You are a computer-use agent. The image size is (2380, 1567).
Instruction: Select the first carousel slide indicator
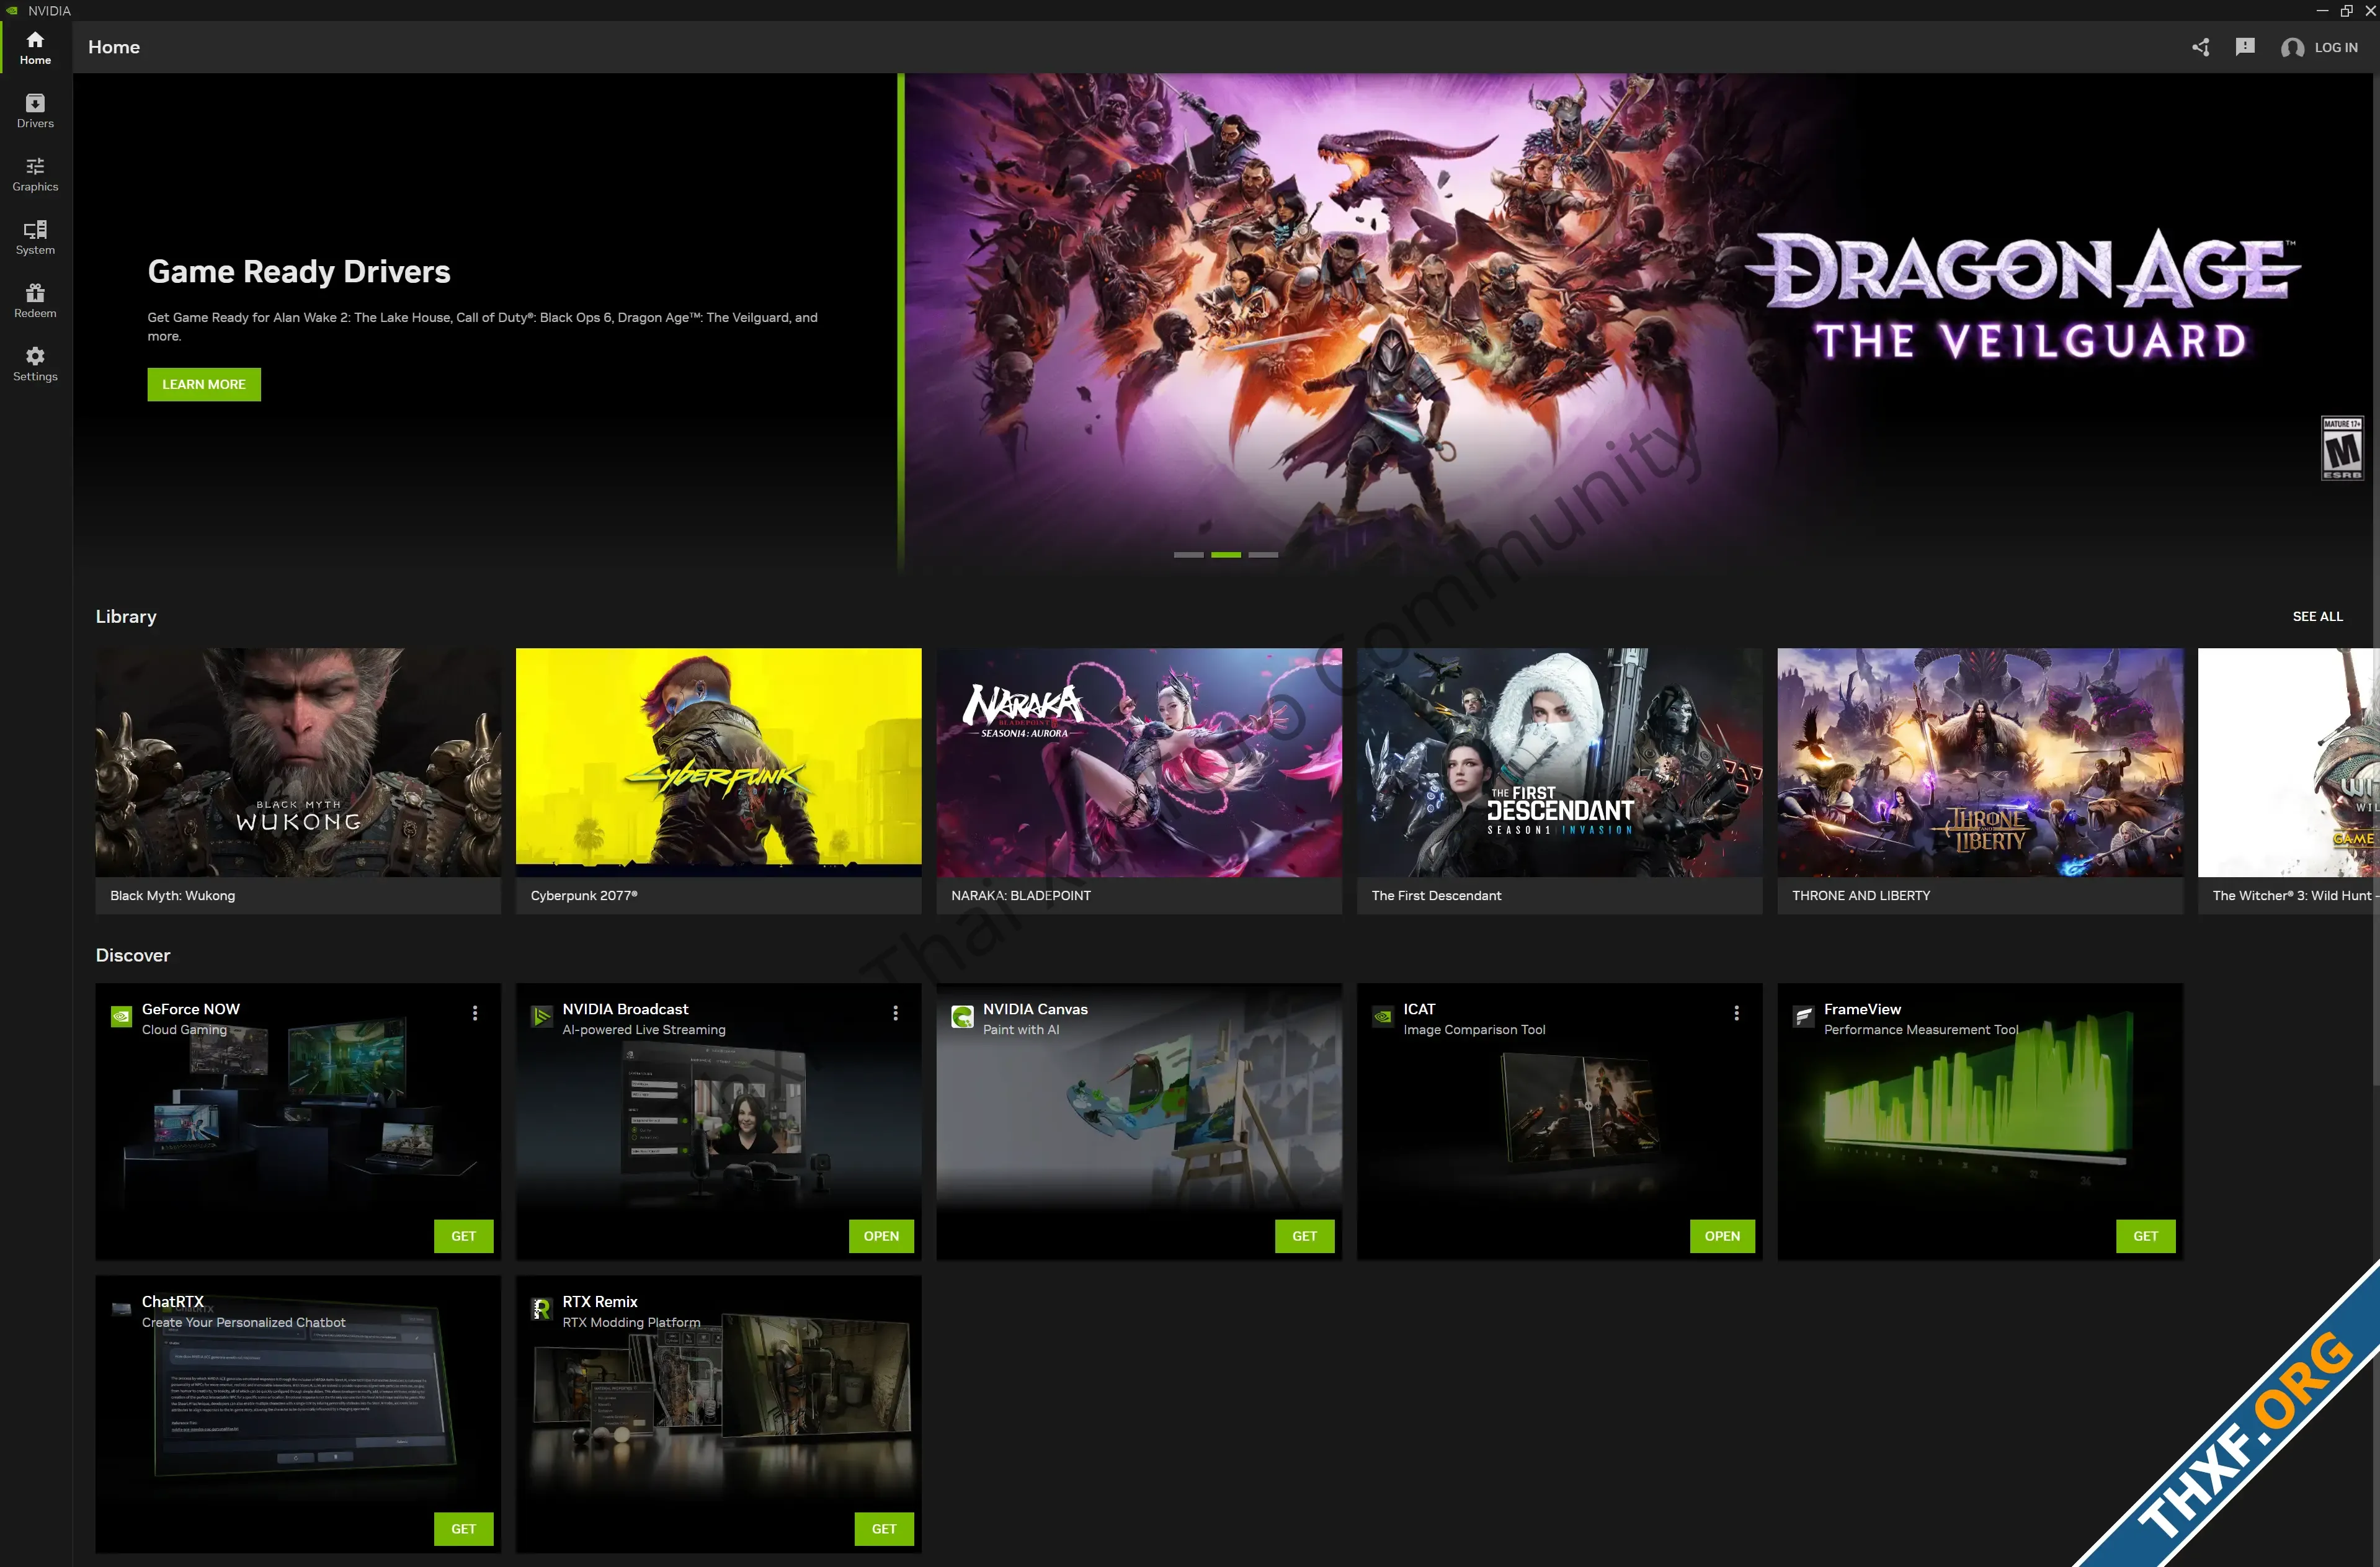(1188, 554)
